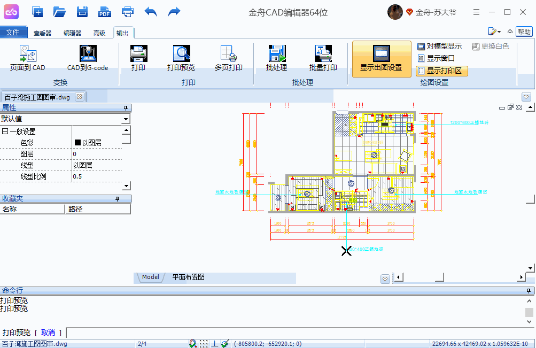
Task: Click the 色彩 black color swatch
Action: (x=77, y=143)
